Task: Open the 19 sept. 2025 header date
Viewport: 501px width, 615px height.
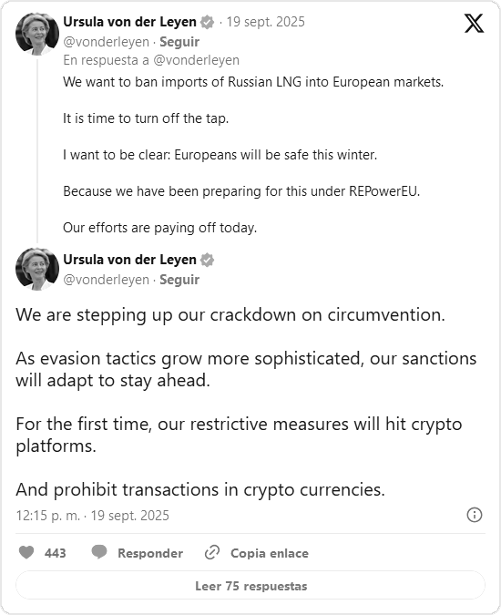Action: tap(265, 22)
